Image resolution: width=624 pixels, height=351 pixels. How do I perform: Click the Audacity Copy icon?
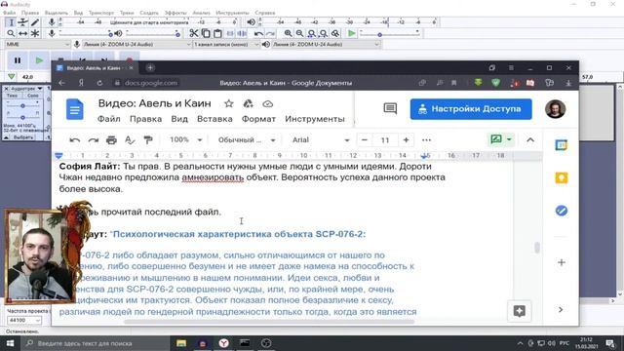tap(206, 33)
